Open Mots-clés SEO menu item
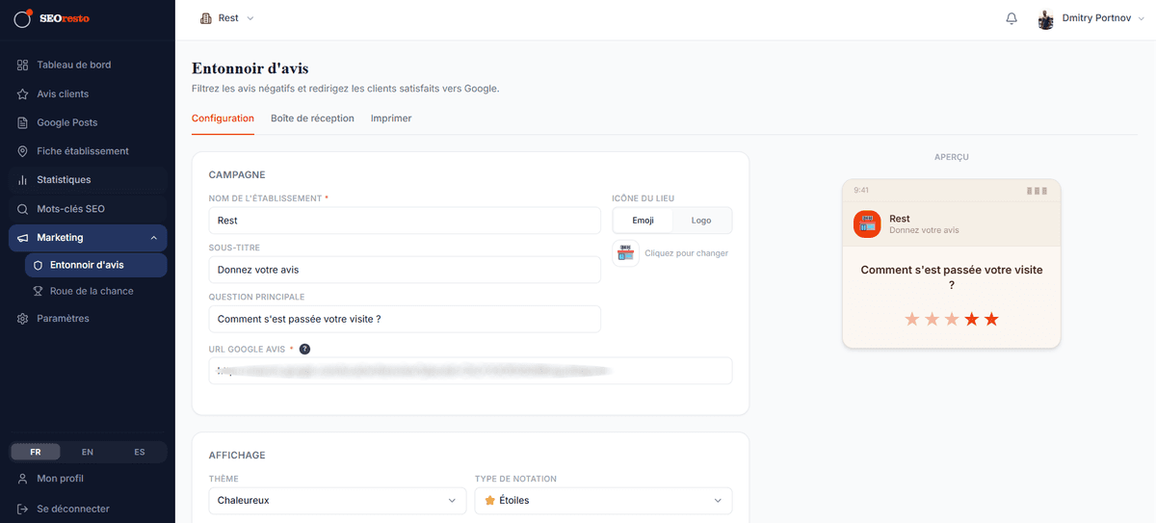 coord(88,209)
